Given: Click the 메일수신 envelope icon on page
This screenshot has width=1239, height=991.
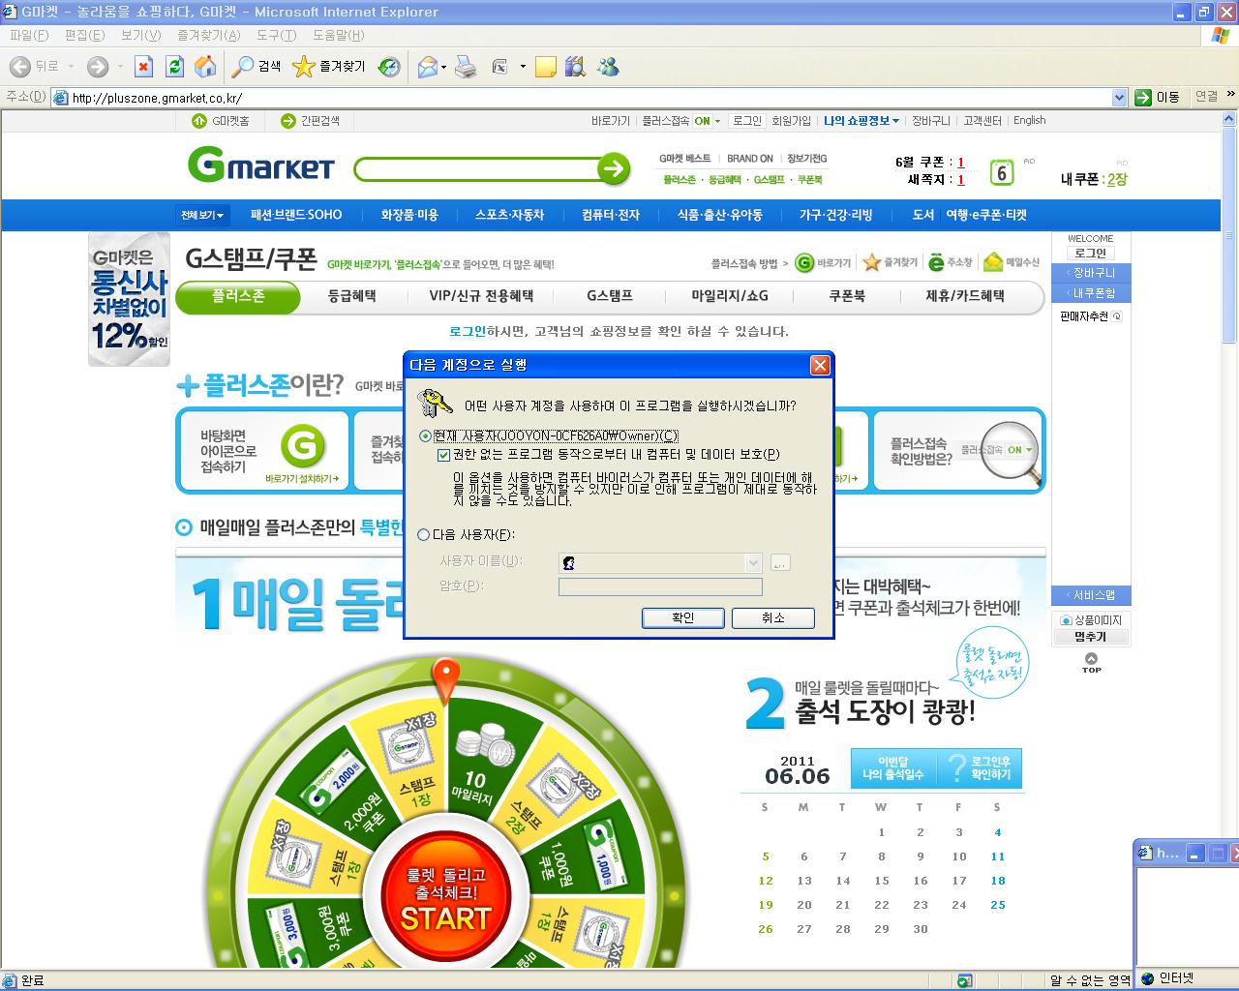Looking at the screenshot, I should 993,262.
